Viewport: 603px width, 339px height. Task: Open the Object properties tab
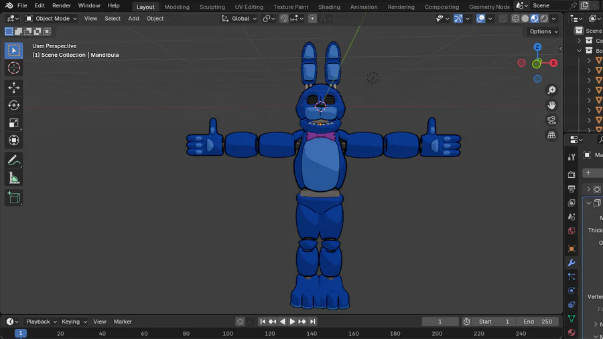click(x=572, y=249)
